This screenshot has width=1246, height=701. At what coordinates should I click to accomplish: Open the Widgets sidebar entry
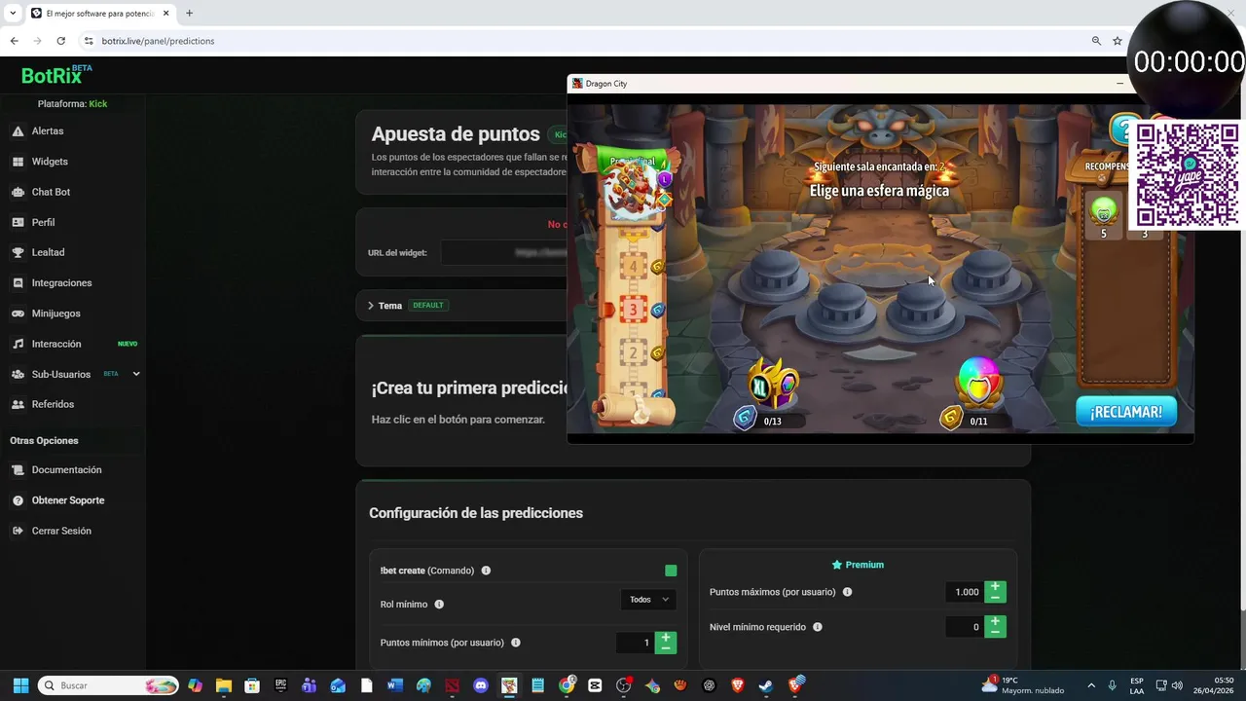click(x=50, y=162)
